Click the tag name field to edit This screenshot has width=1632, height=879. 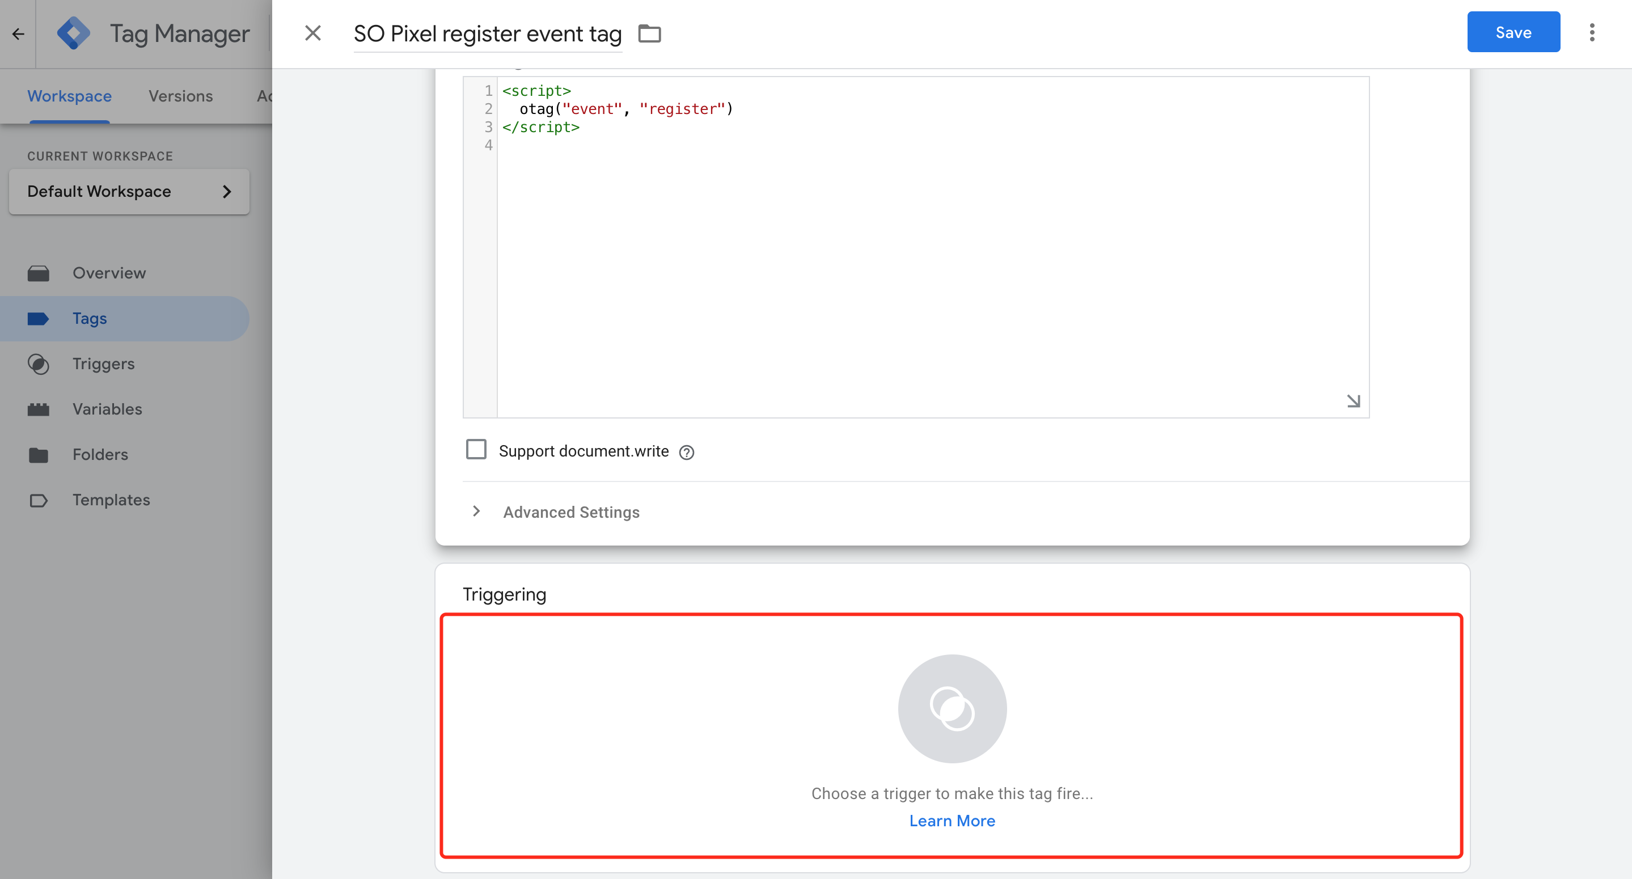click(487, 33)
